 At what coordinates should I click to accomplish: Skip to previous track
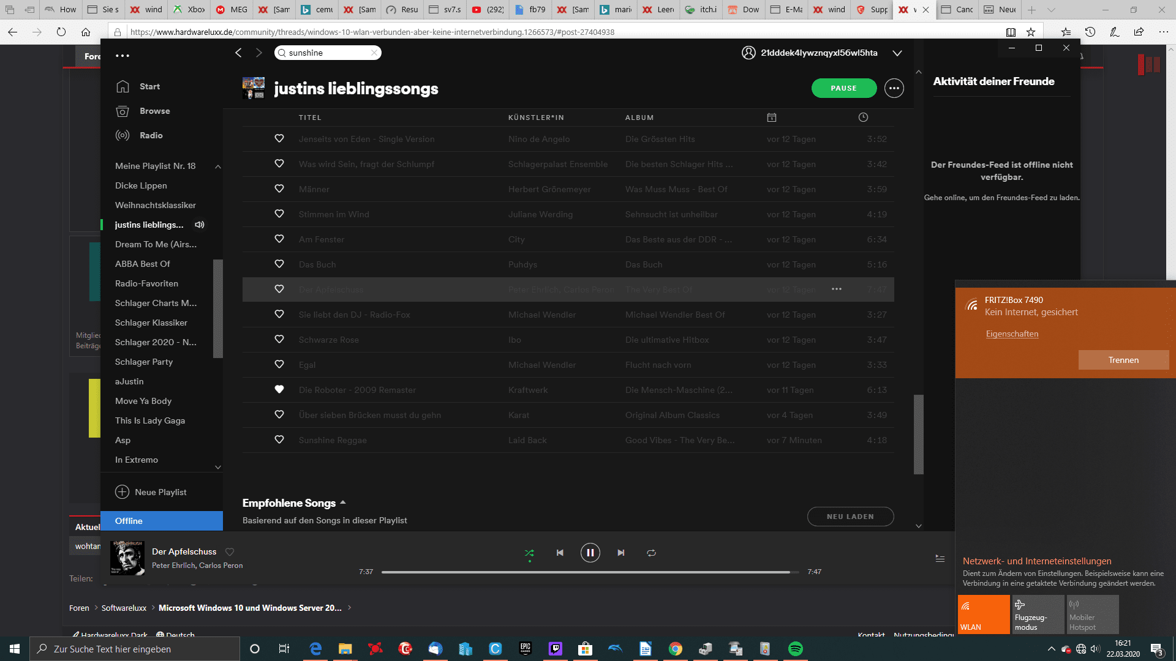pyautogui.click(x=560, y=553)
